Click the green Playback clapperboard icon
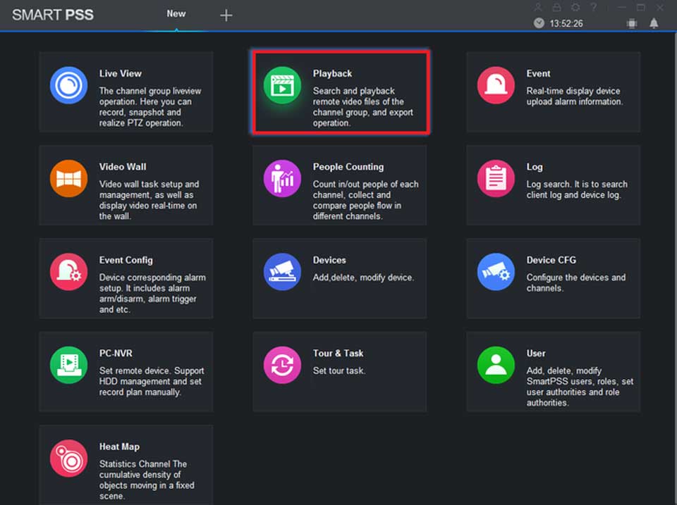 point(282,86)
